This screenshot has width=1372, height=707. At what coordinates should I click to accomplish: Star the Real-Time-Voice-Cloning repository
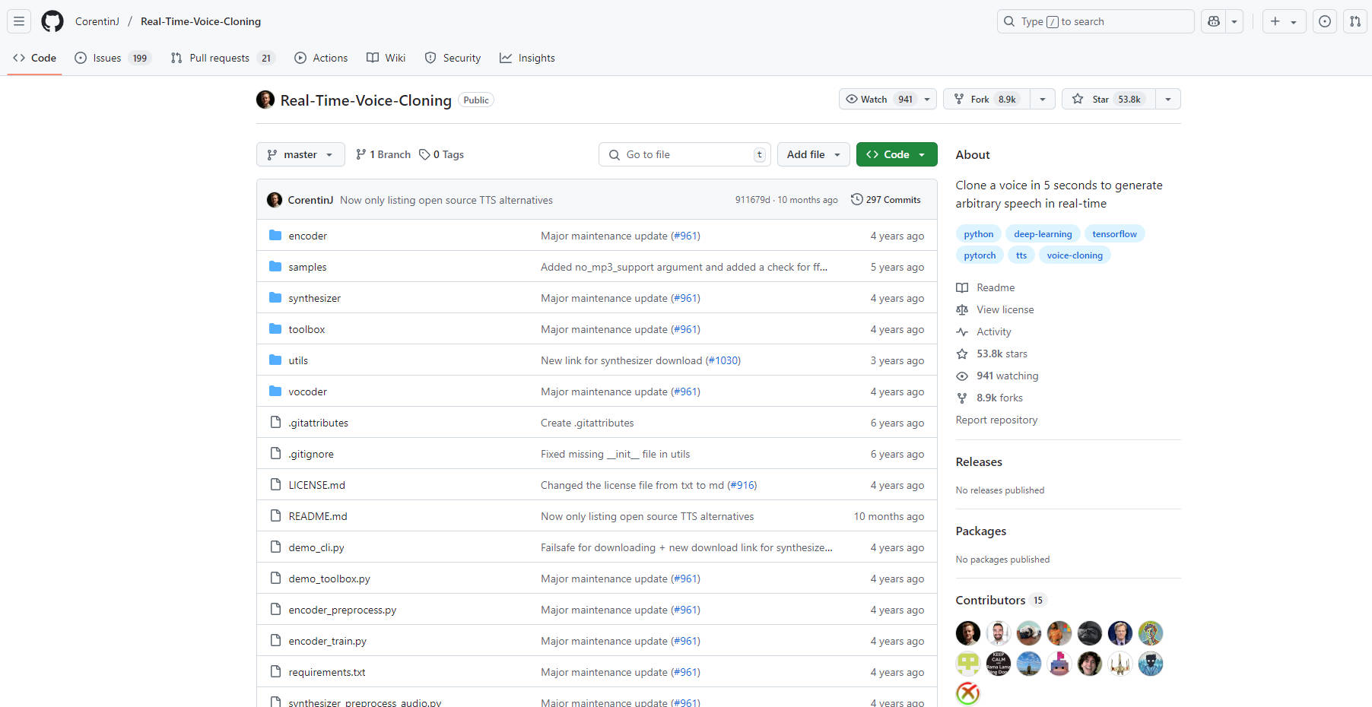click(x=1107, y=99)
